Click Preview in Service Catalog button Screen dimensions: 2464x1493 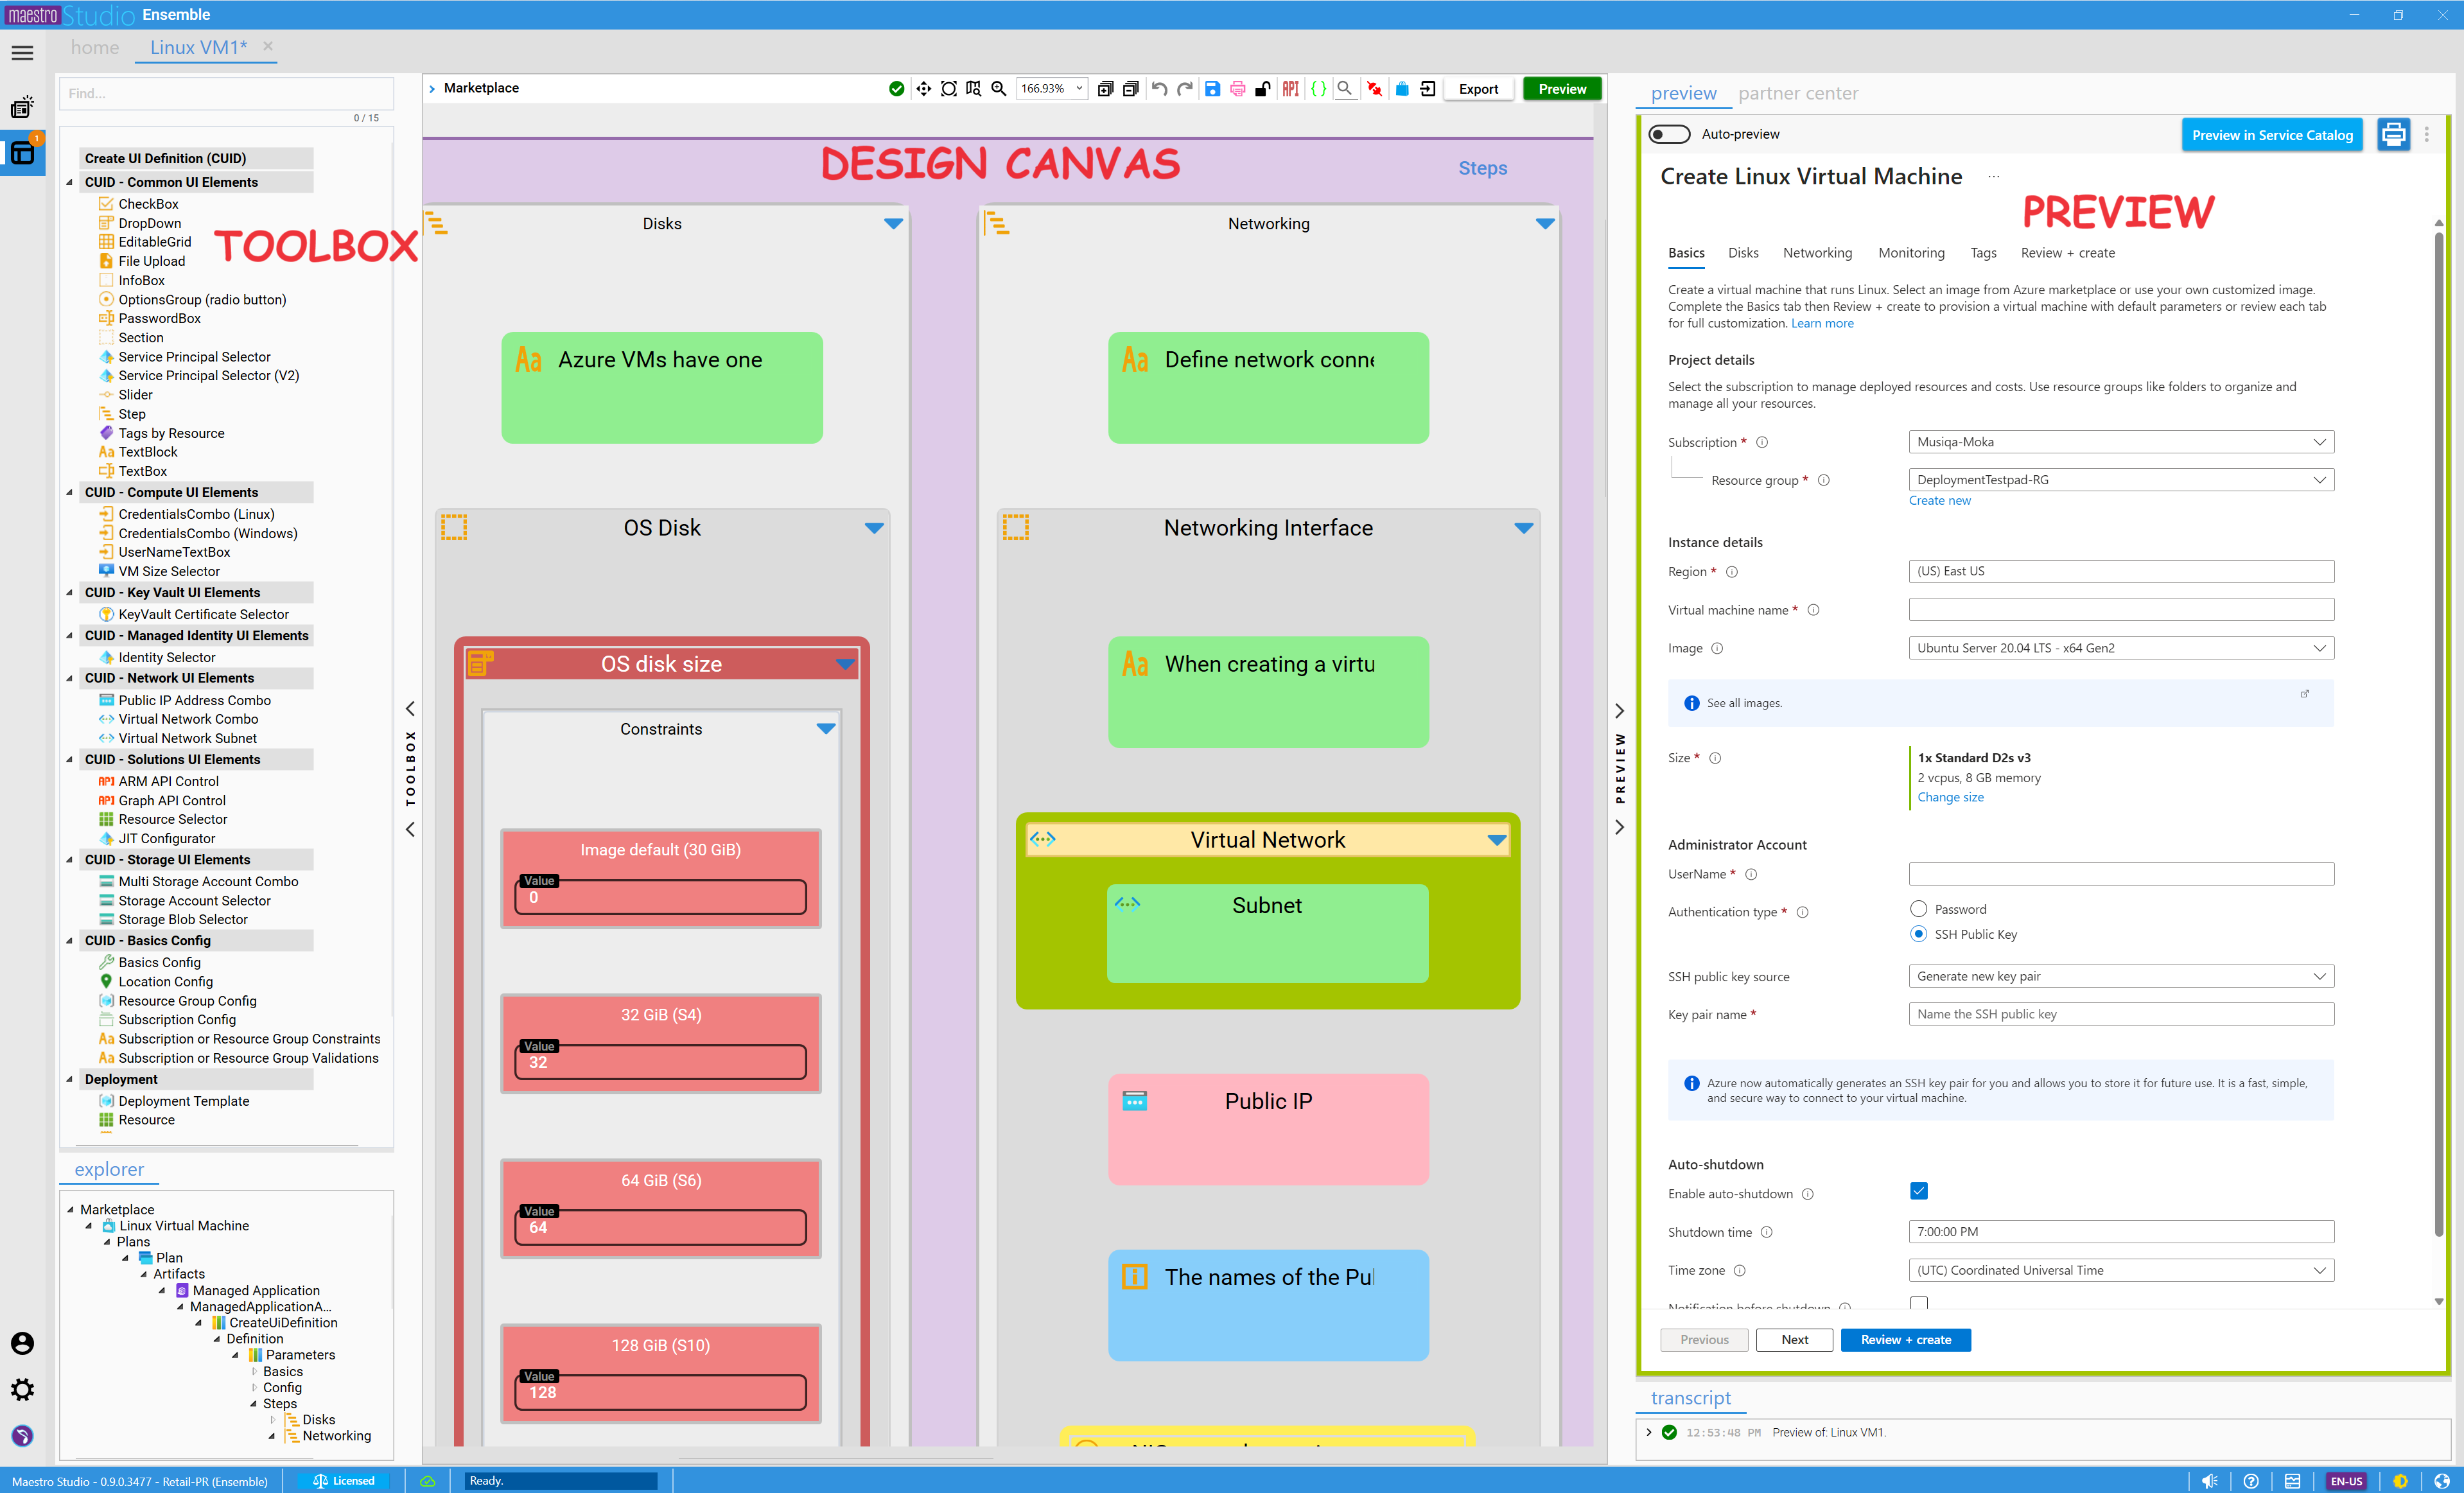(2272, 135)
